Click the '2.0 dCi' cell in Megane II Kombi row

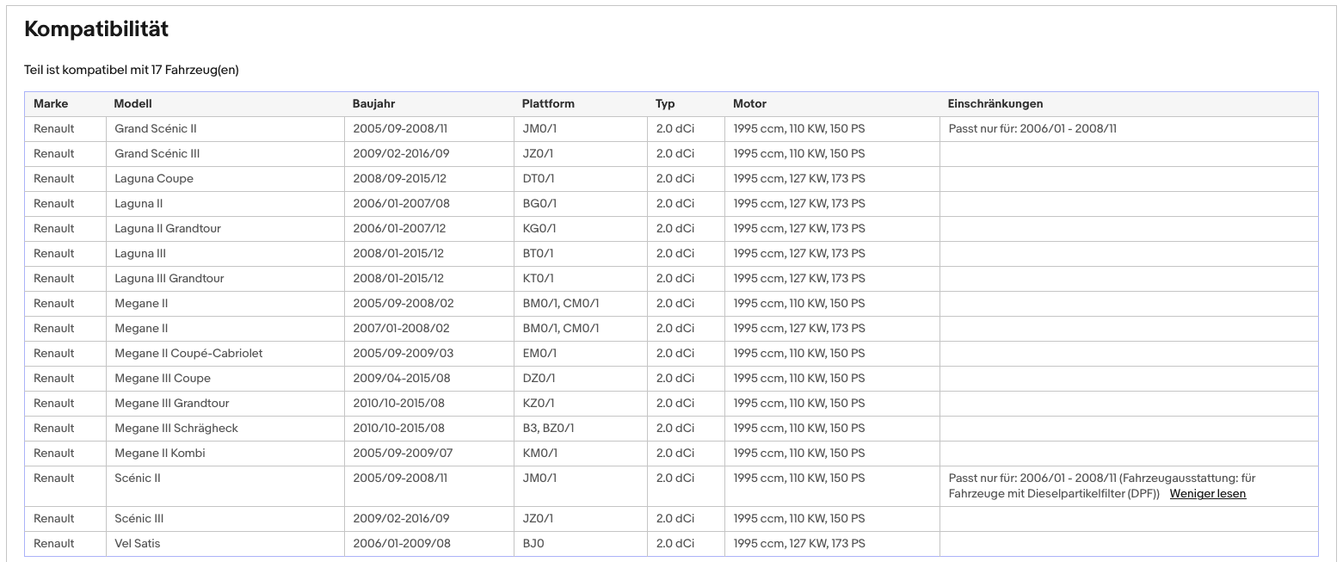pos(686,453)
